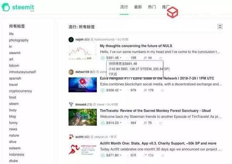The height and width of the screenshot is (164, 232).
Task: Open the nulscommunity category link
Action: pyautogui.click(x=104, y=40)
